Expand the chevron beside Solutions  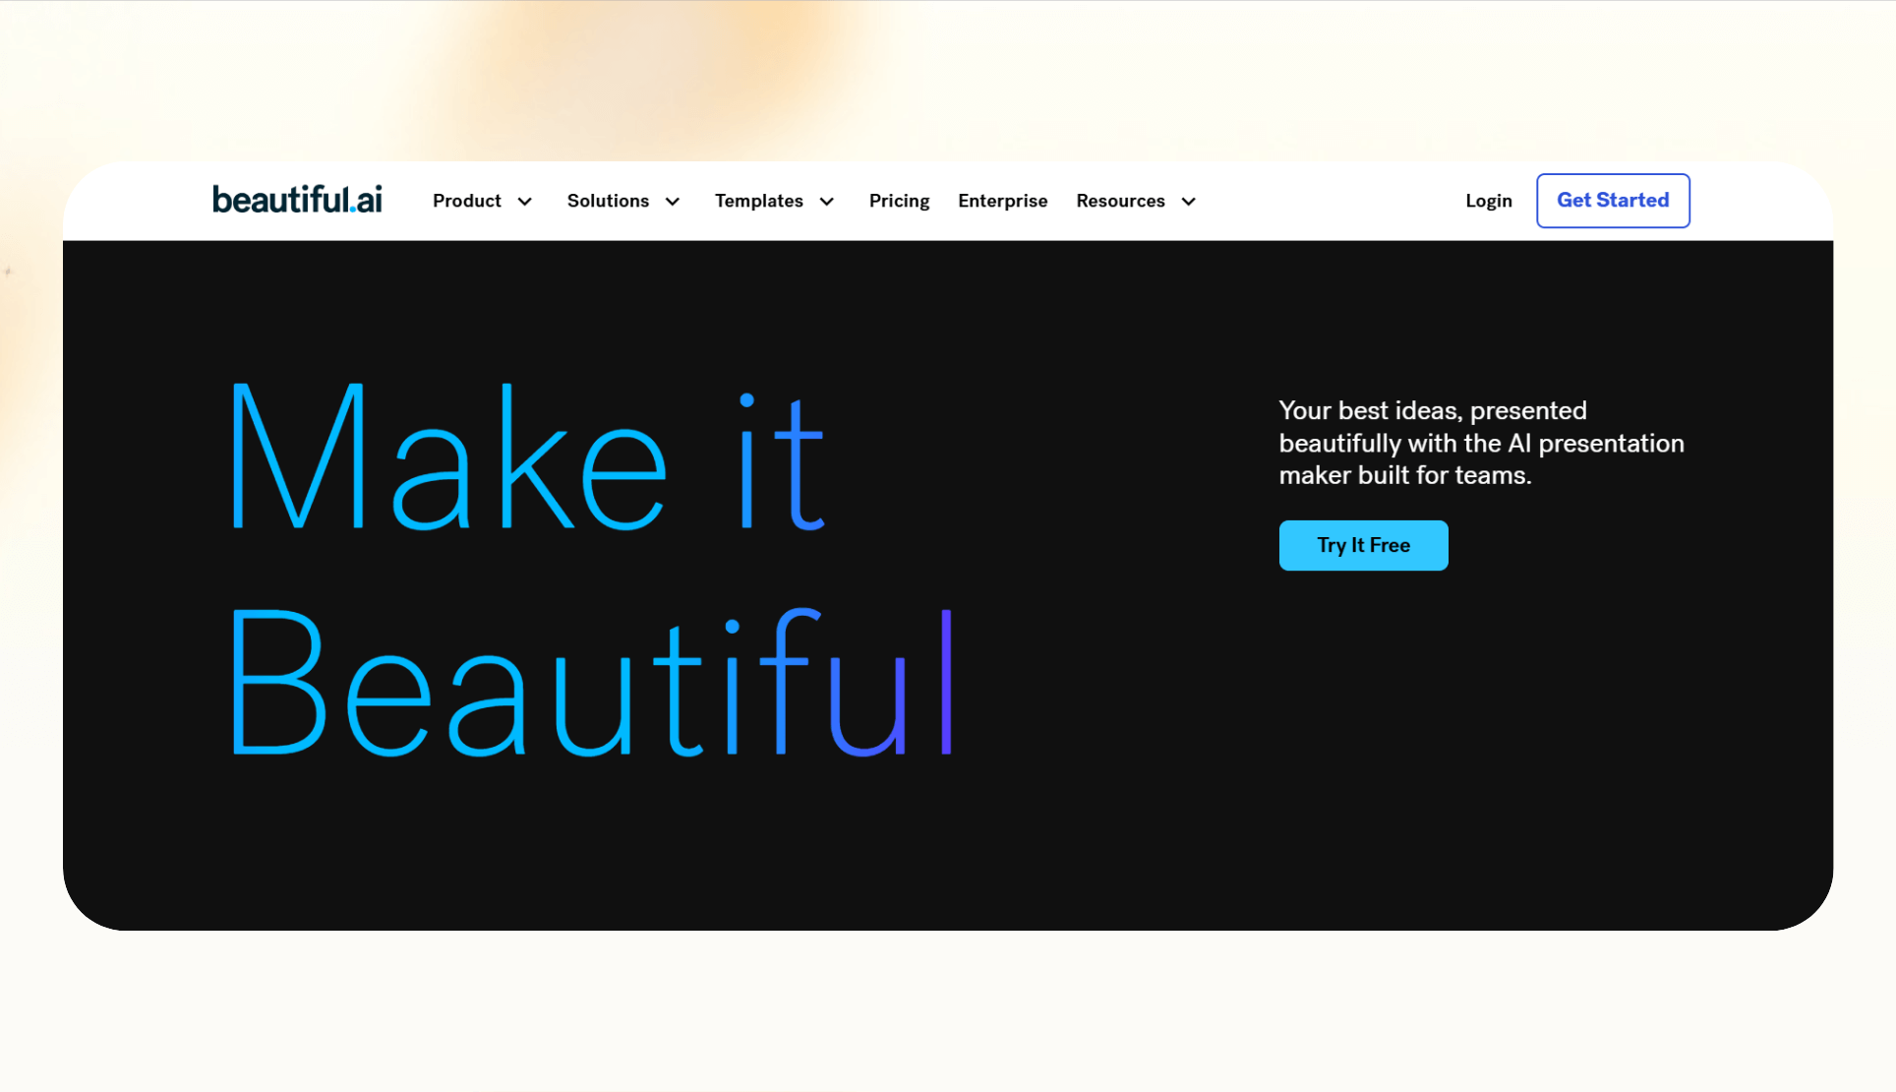coord(673,202)
